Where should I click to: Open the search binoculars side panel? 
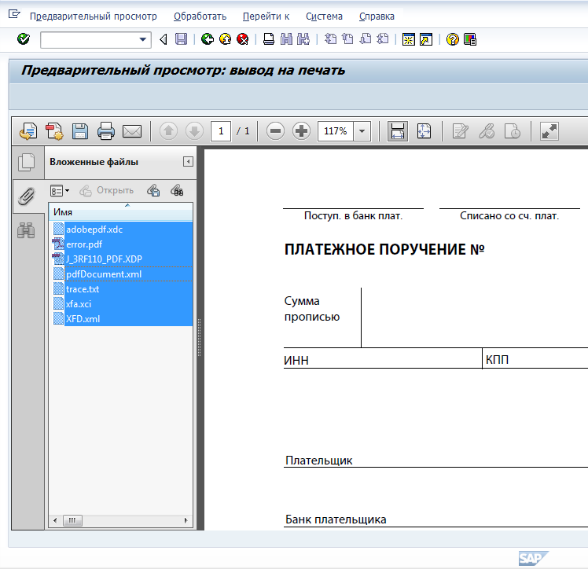26,230
